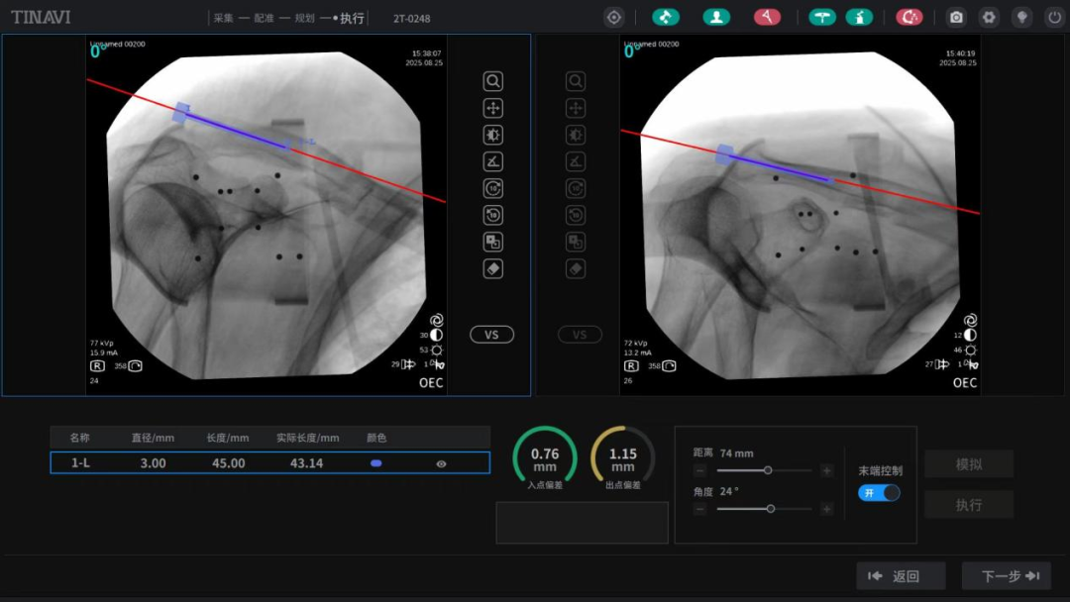Screen dimensions: 1070x602
Task: Click the 下一步 next button
Action: 1006,576
